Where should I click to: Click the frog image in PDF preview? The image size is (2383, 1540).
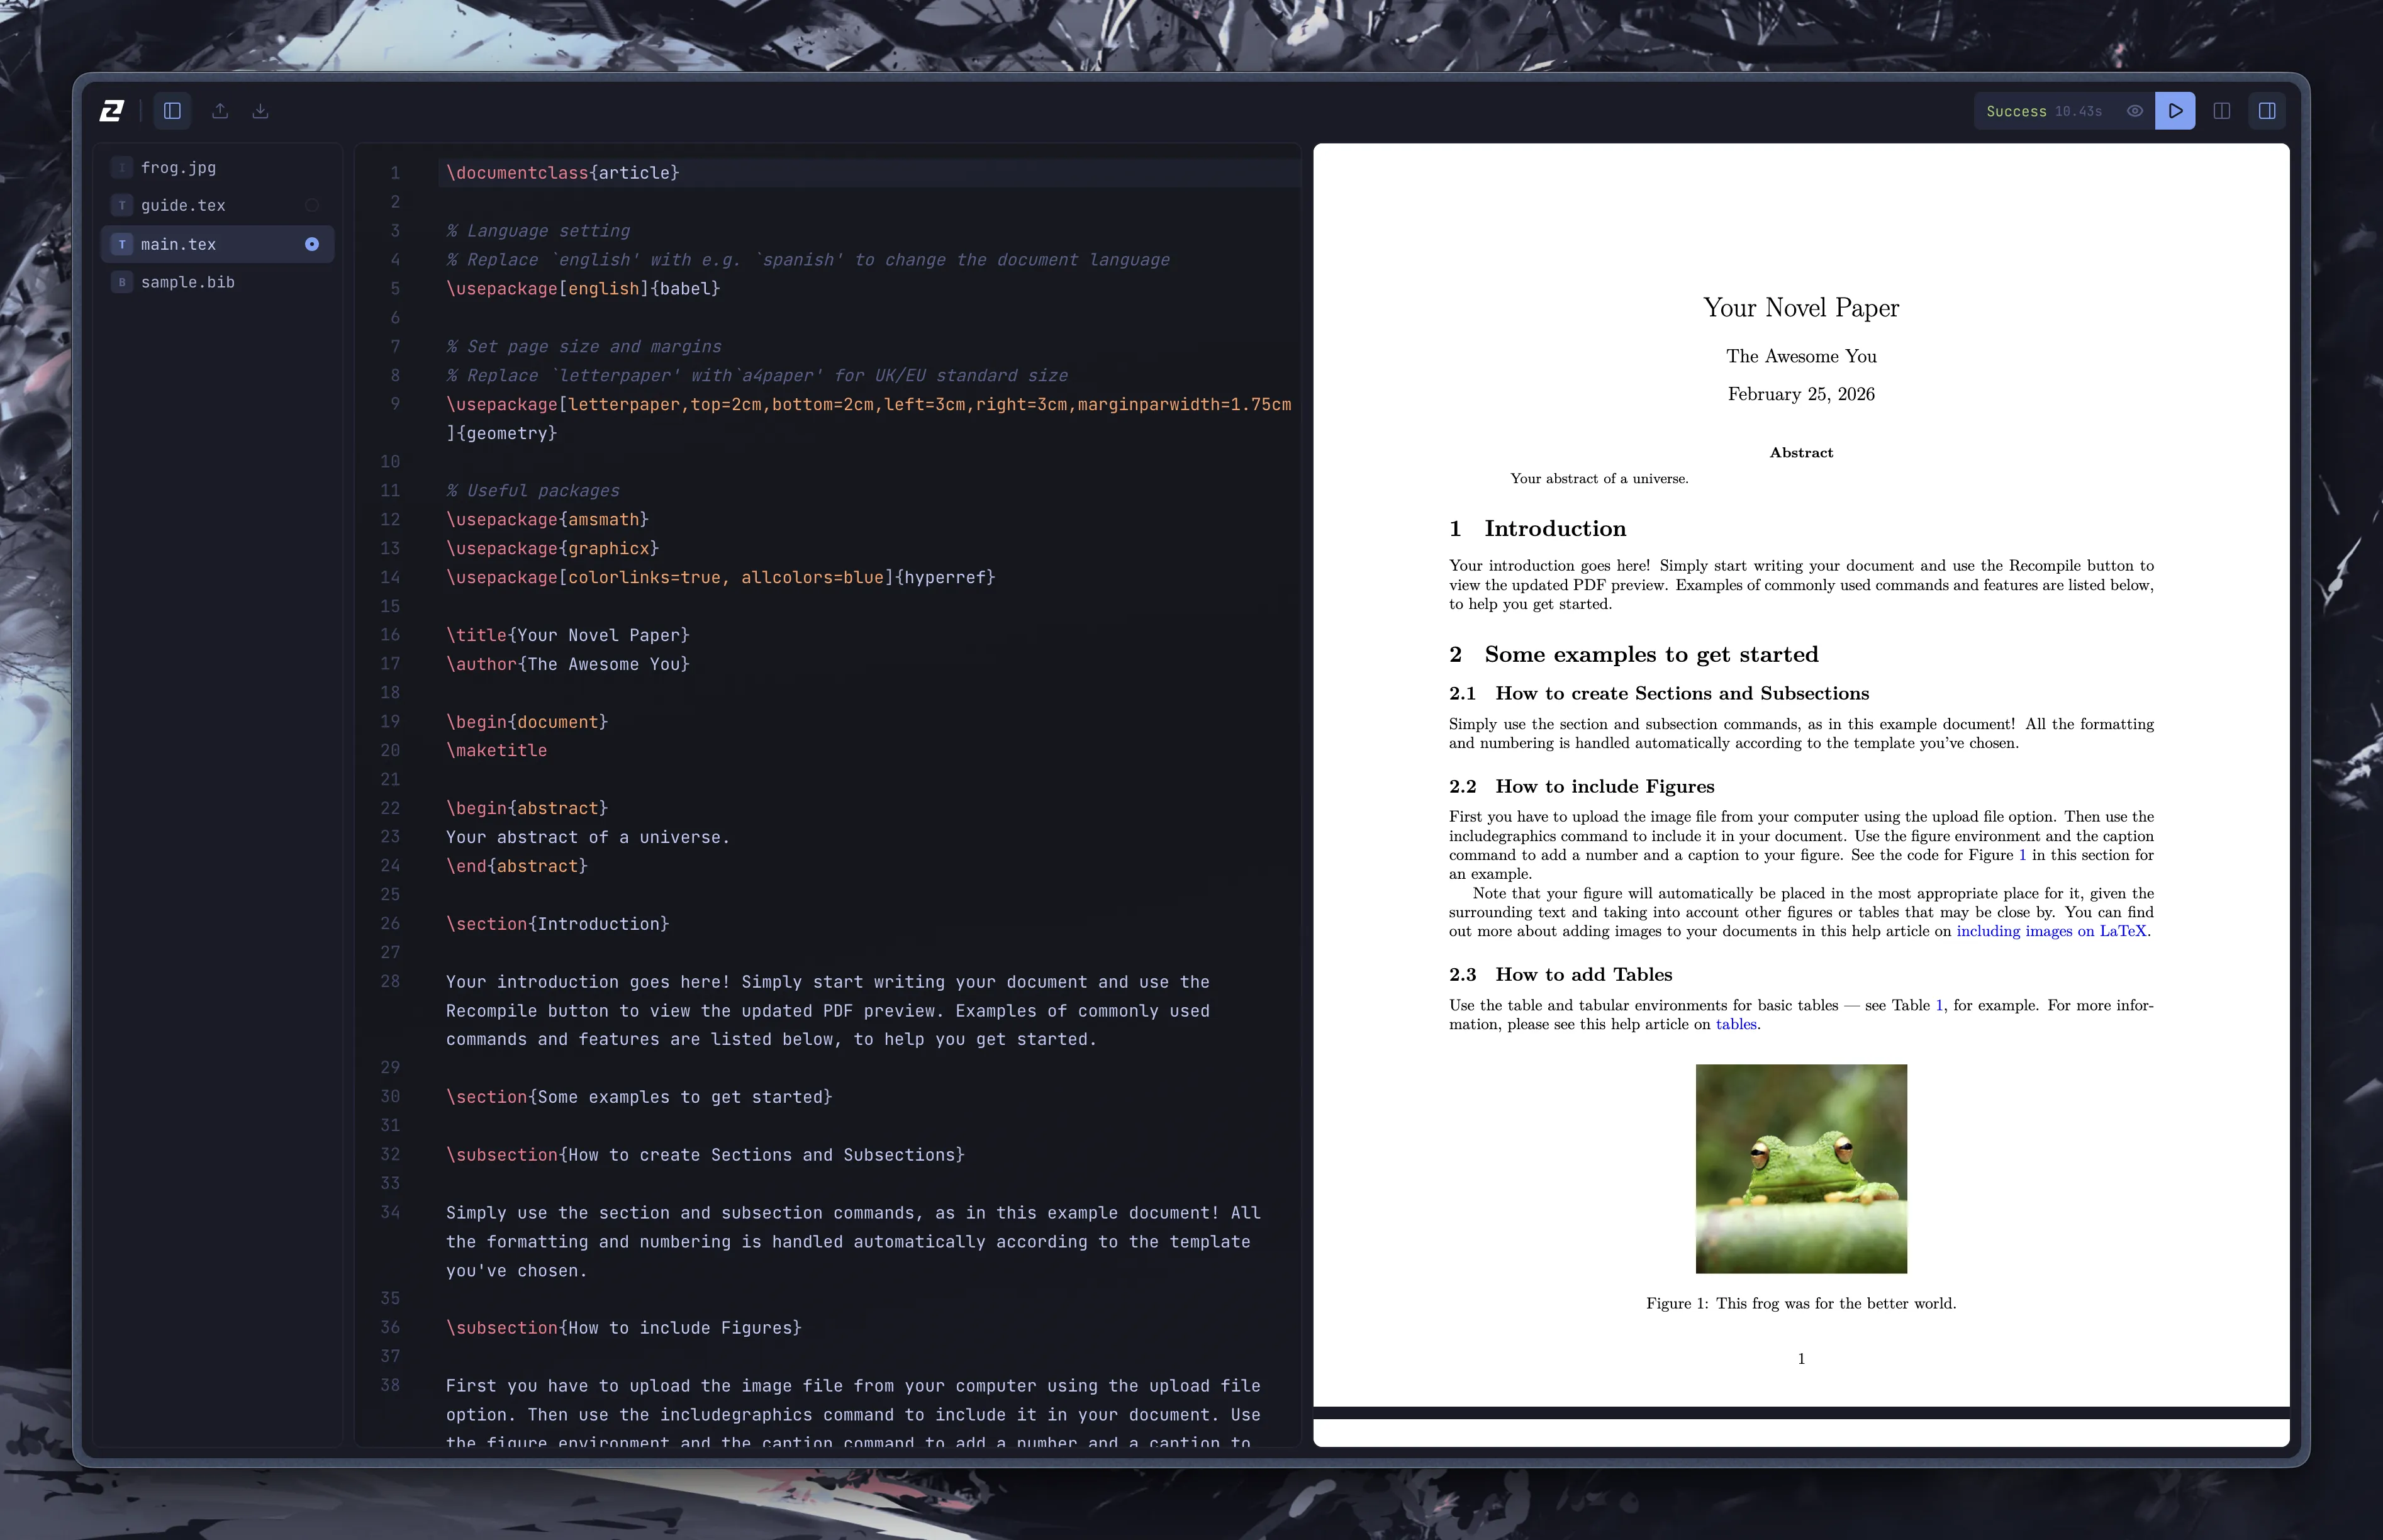point(1800,1168)
